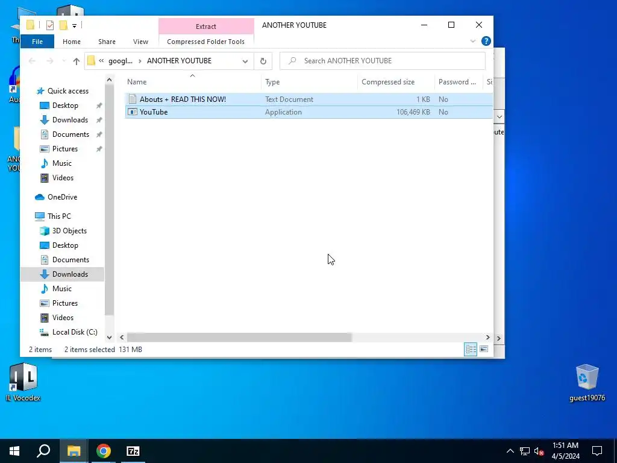Click the 106,469 KB size cell
The height and width of the screenshot is (463, 617).
pyautogui.click(x=413, y=112)
